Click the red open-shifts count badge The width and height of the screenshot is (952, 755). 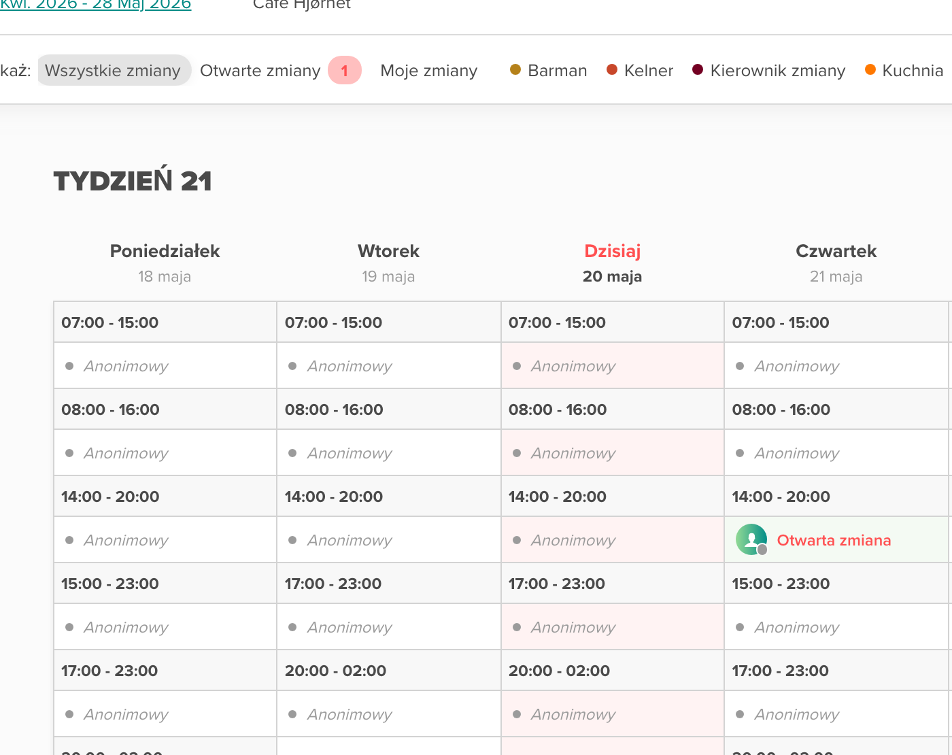coord(344,71)
